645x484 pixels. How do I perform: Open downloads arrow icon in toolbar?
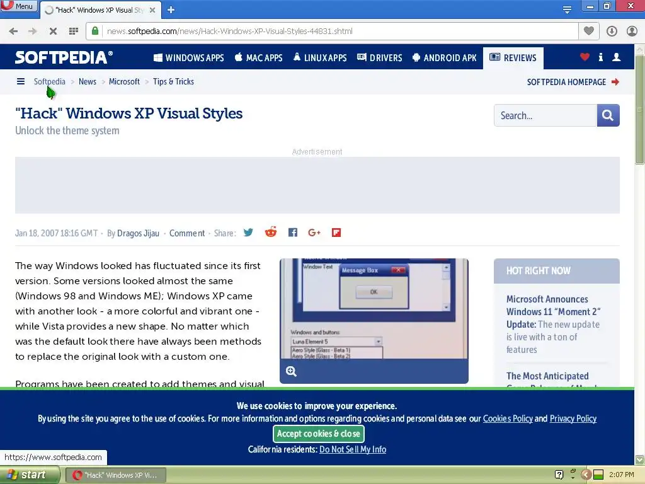tap(612, 31)
